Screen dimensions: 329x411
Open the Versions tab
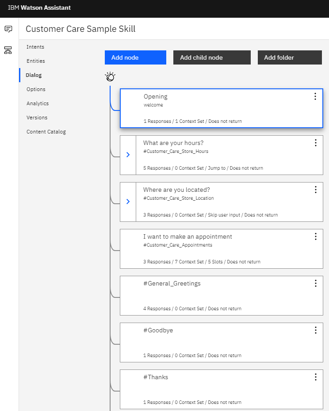37,118
